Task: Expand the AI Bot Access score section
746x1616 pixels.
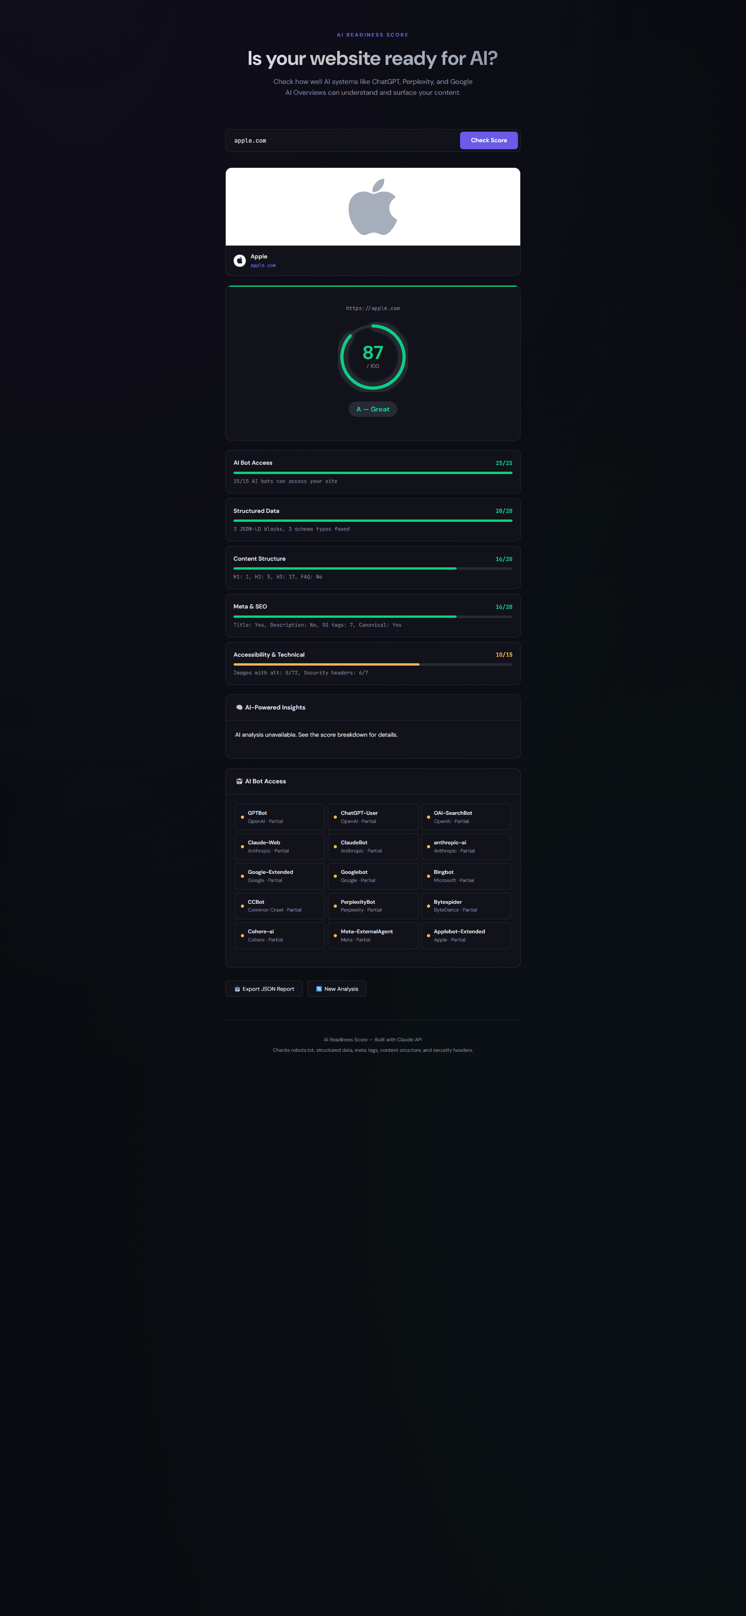Action: coord(373,471)
